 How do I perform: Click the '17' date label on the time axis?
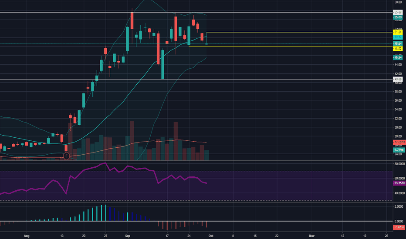click(167, 236)
